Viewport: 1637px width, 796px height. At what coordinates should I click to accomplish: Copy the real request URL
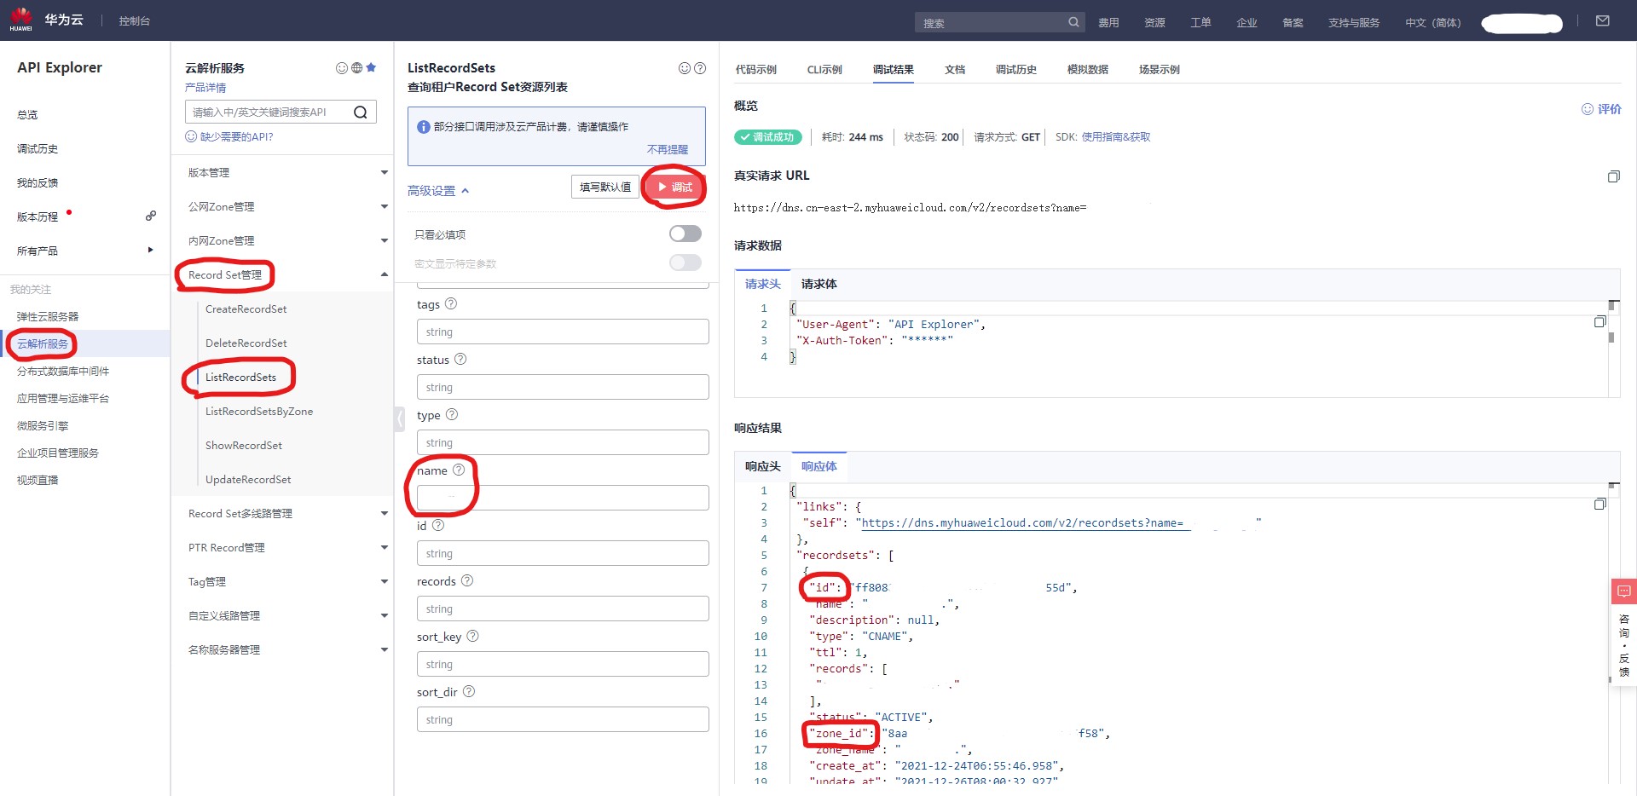pos(1613,176)
